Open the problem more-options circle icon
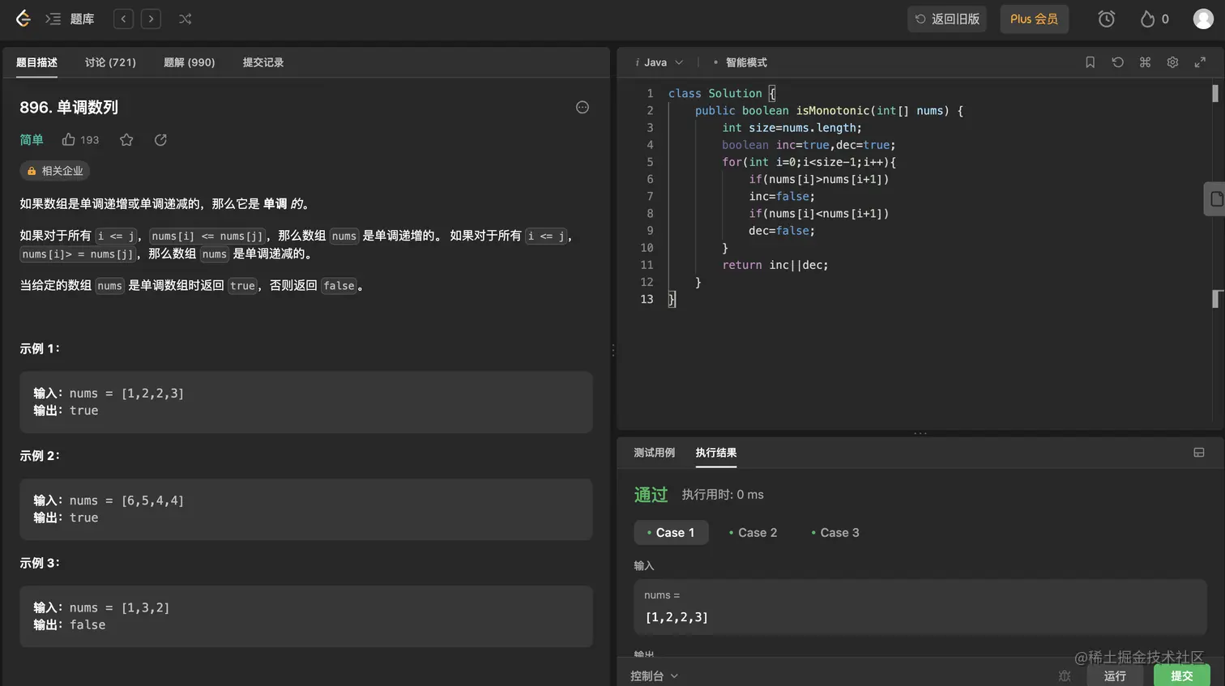1225x686 pixels. coord(583,107)
